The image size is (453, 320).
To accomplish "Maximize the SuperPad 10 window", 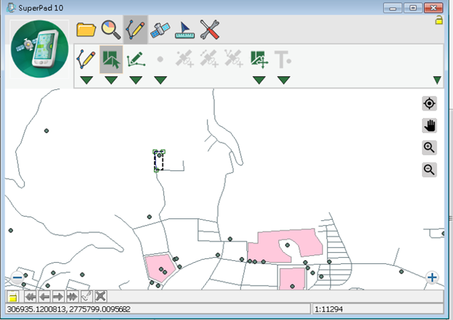I will [413, 7].
